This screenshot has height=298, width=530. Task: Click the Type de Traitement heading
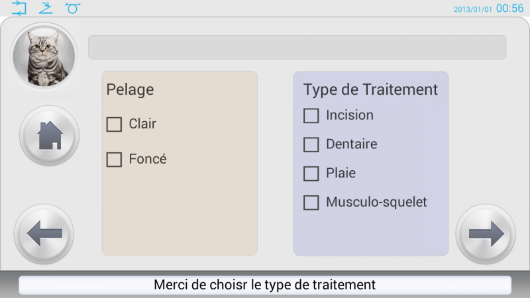[x=370, y=90]
